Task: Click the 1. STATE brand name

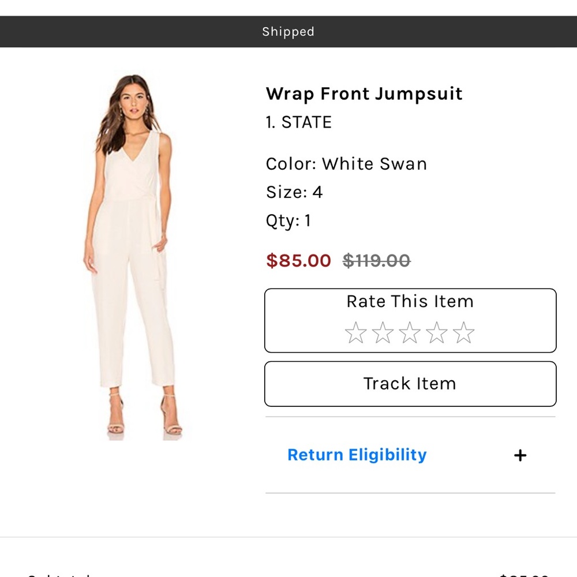Action: point(298,122)
